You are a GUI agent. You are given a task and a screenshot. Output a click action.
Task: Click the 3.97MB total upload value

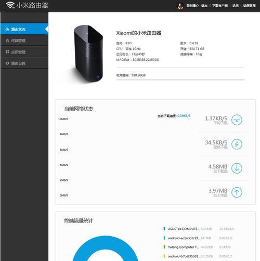(218, 191)
